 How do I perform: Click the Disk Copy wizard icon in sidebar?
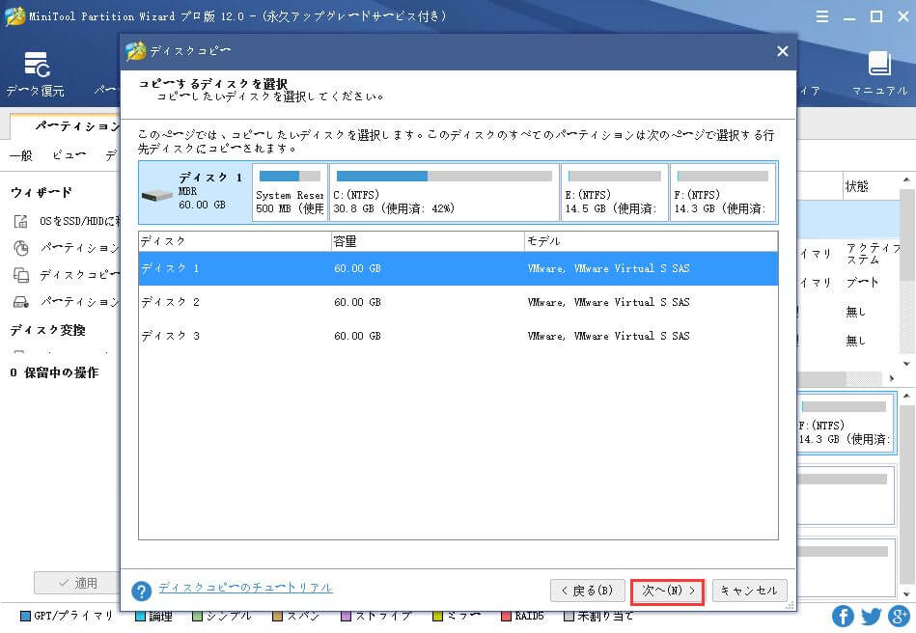tap(20, 275)
